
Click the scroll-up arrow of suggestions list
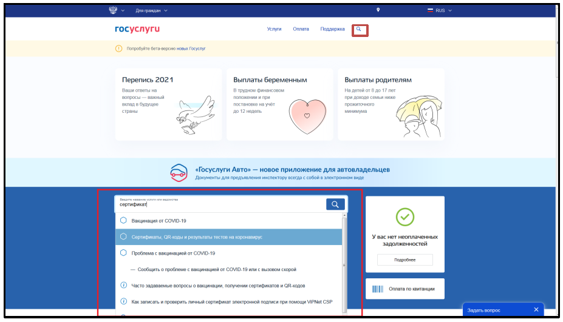[344, 215]
